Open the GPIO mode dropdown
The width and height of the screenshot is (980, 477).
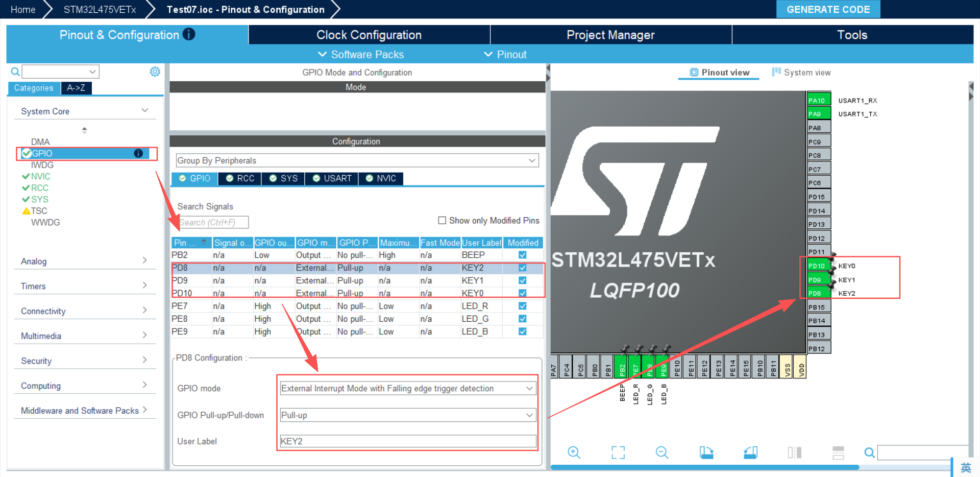click(407, 388)
